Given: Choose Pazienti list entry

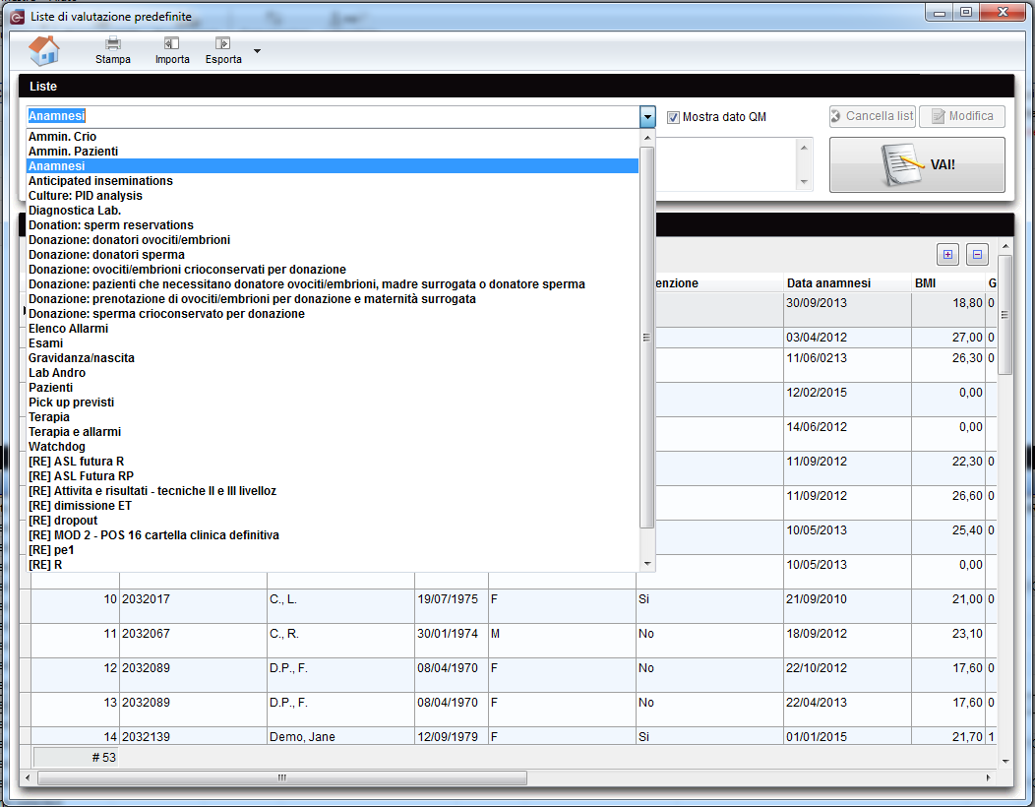Looking at the screenshot, I should pyautogui.click(x=332, y=388).
